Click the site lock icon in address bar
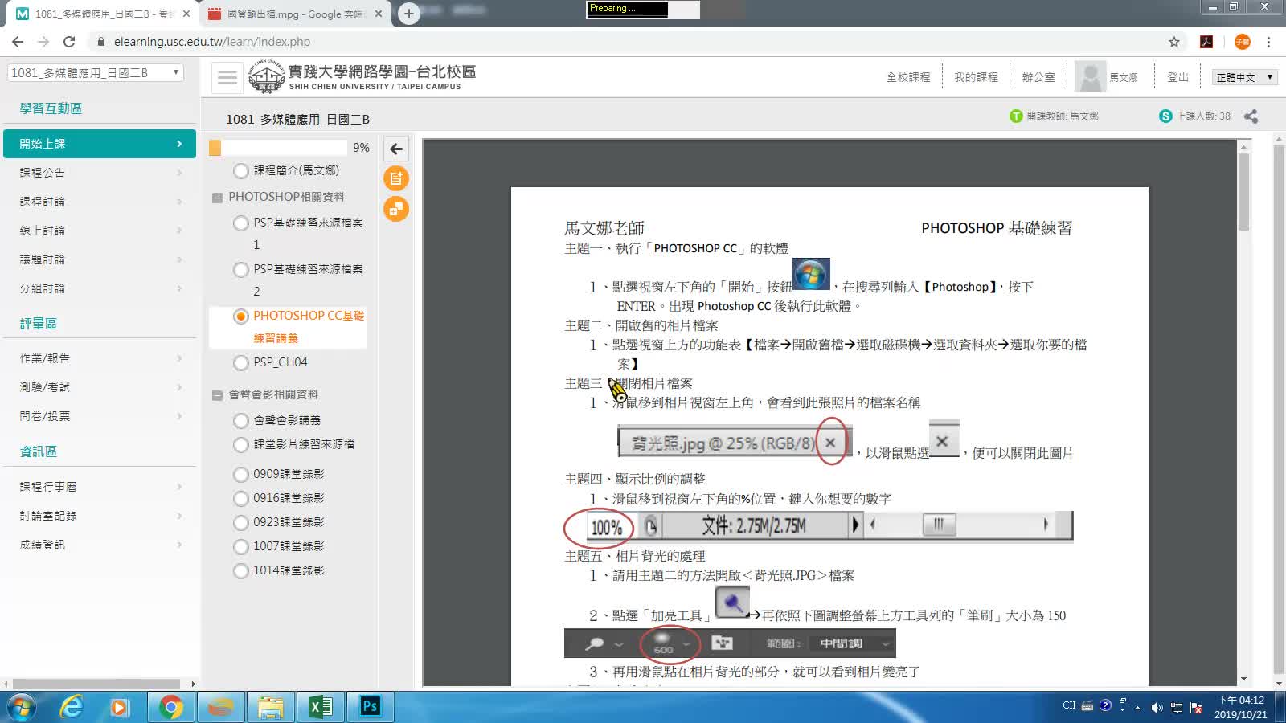 [x=100, y=42]
